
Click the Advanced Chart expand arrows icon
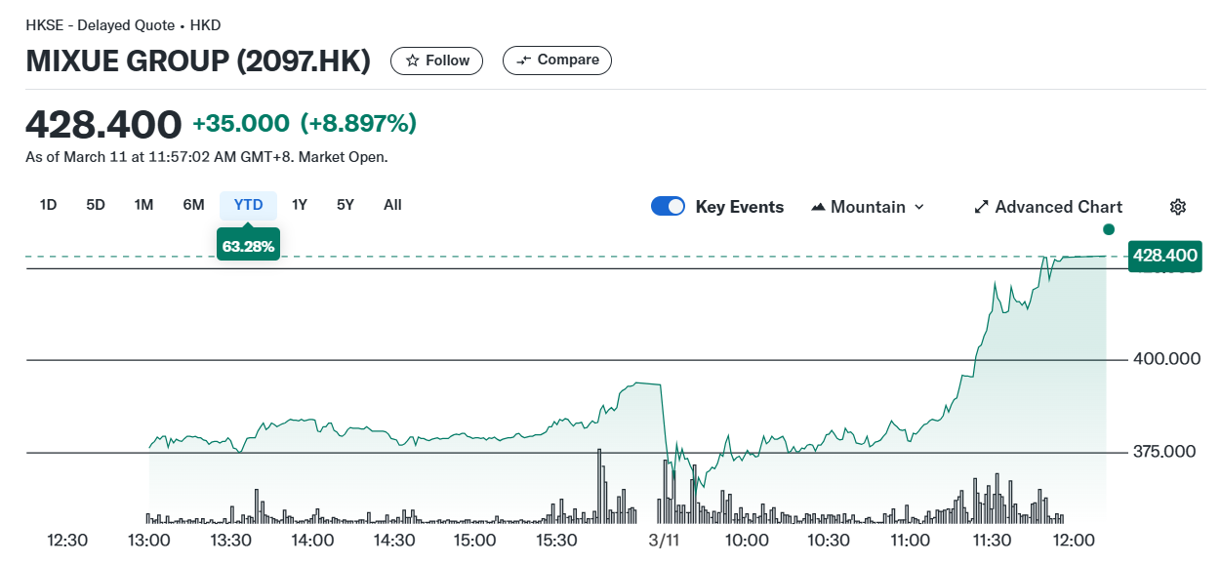pyautogui.click(x=982, y=207)
